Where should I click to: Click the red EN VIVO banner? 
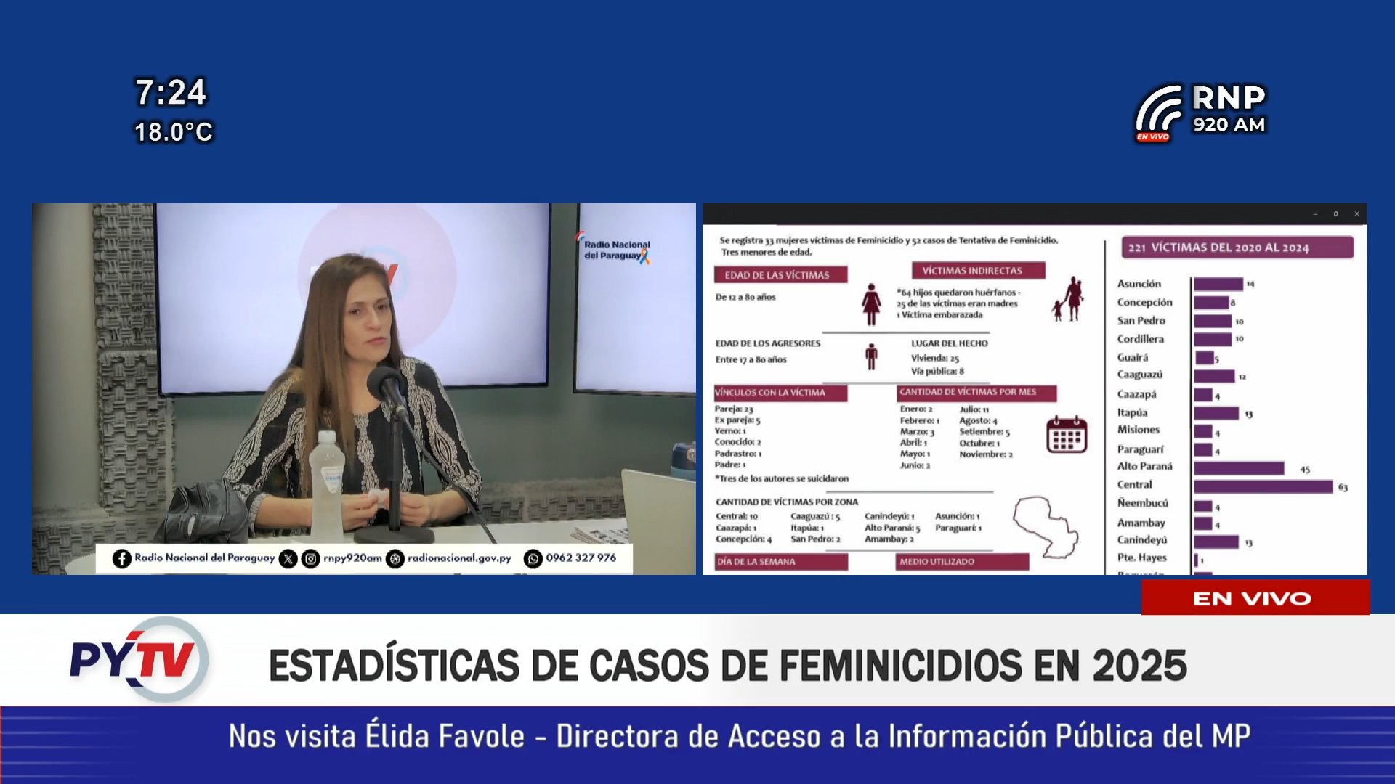(x=1255, y=598)
